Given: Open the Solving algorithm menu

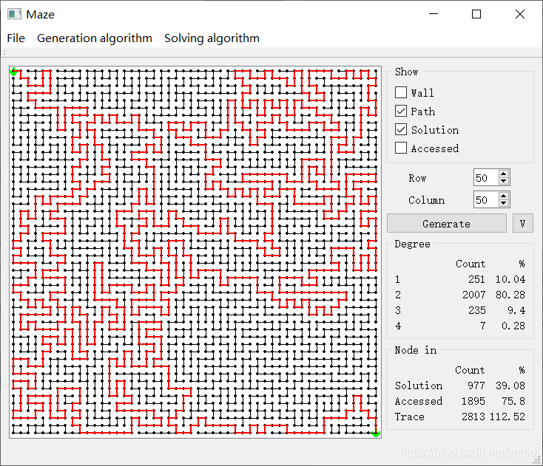Looking at the screenshot, I should 212,38.
